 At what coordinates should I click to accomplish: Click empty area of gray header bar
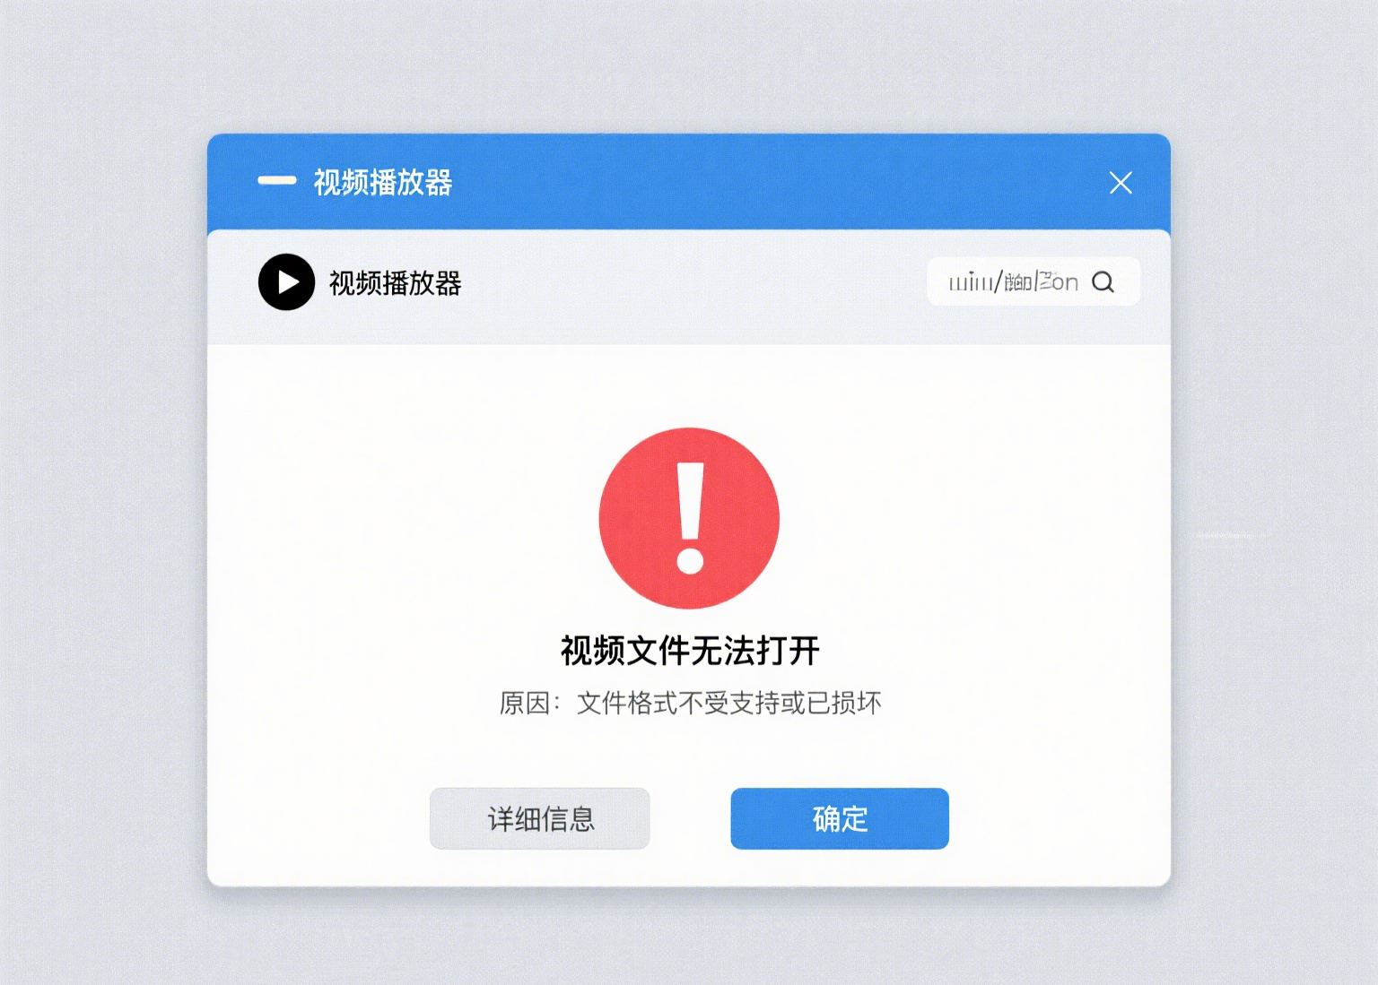[x=691, y=287]
